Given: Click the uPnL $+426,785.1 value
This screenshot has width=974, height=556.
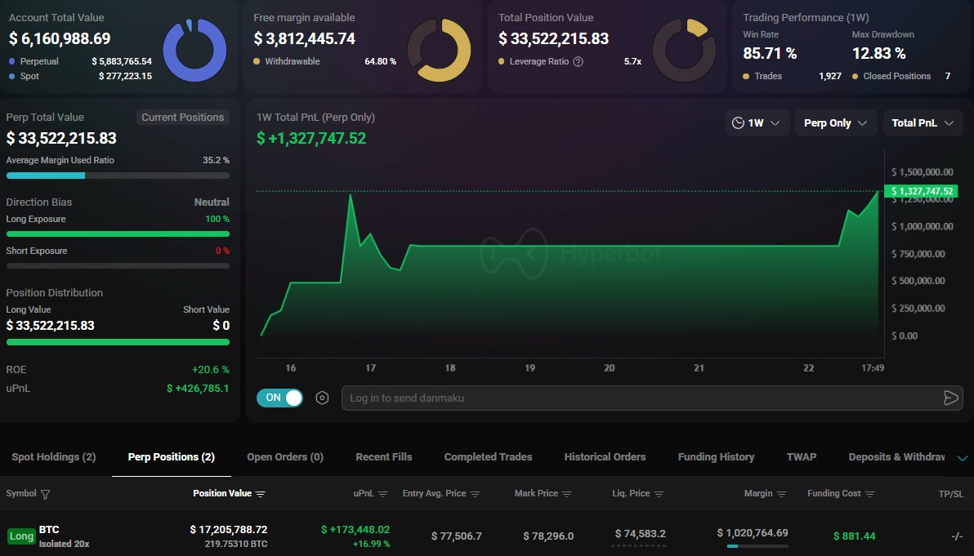Looking at the screenshot, I should [198, 389].
